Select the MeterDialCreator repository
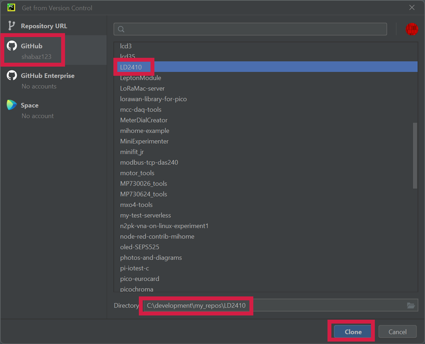Image resolution: width=425 pixels, height=344 pixels. coord(266,120)
